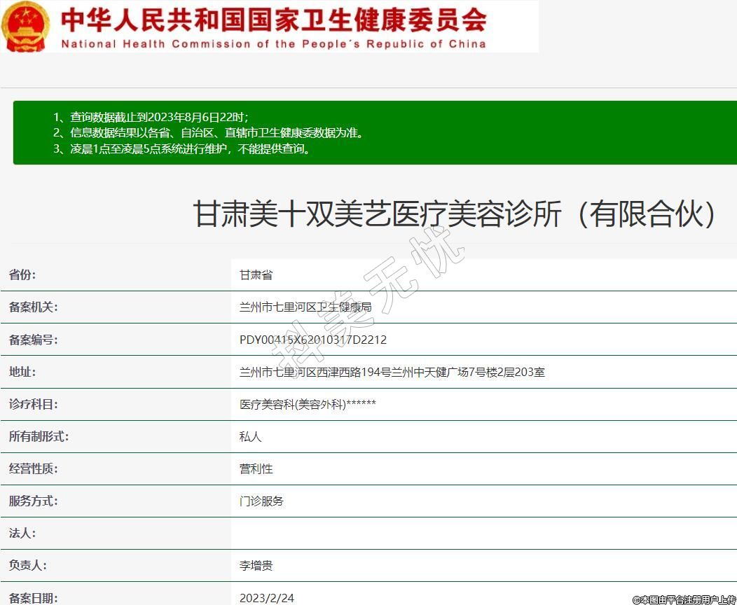Click the 医疗美容科 department value
This screenshot has width=737, height=605.
pyautogui.click(x=308, y=404)
